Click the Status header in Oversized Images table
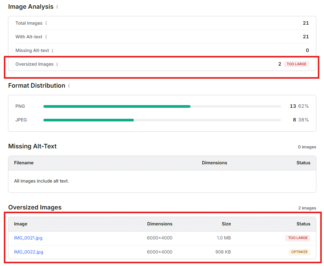 (x=303, y=224)
